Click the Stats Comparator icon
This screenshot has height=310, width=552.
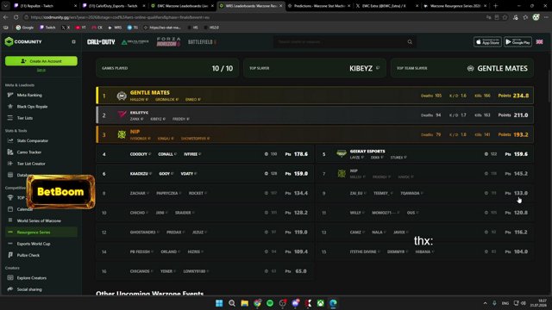click(10, 140)
